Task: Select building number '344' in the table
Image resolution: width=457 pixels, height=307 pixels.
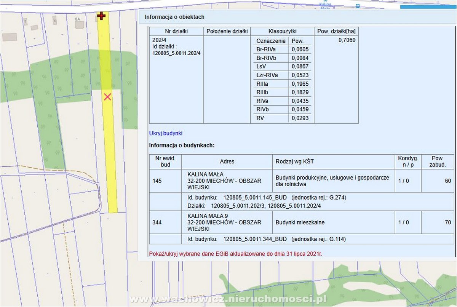Action: pyautogui.click(x=157, y=222)
